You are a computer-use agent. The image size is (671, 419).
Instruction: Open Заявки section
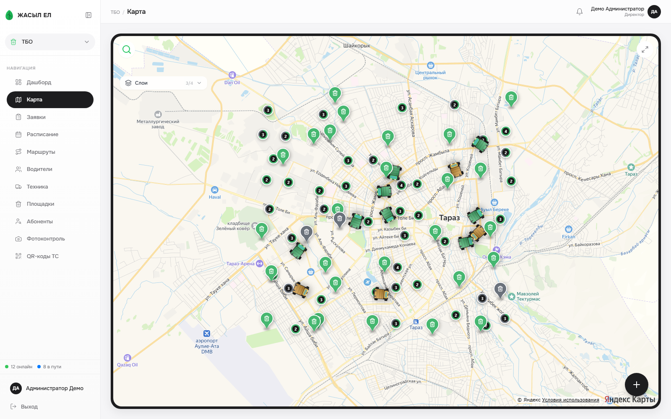pos(50,117)
